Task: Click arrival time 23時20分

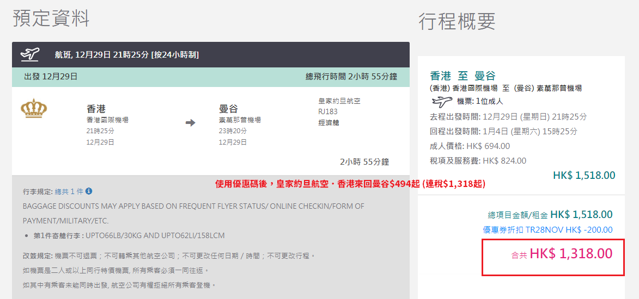Action: point(233,131)
